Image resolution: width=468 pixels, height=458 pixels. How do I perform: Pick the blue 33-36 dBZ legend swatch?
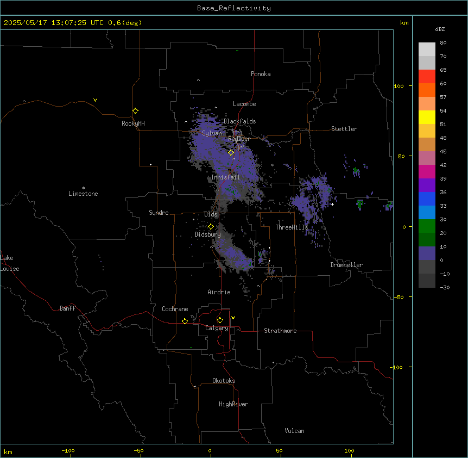(427, 199)
